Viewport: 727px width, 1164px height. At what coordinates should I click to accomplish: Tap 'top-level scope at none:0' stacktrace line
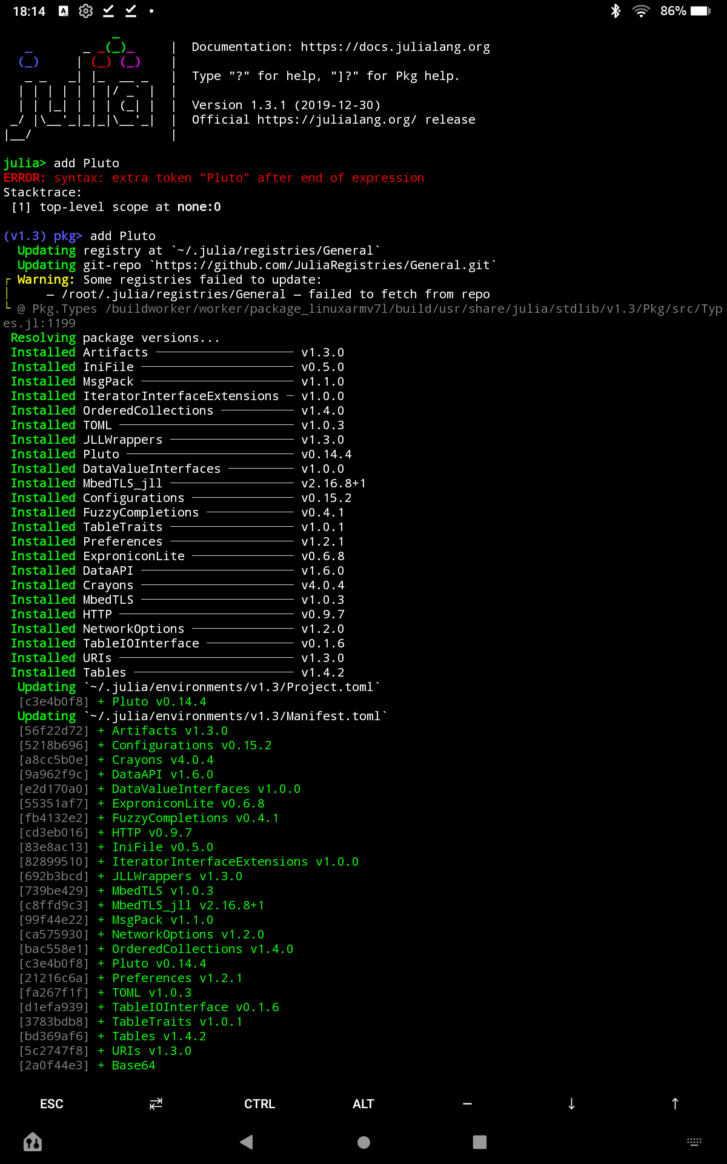click(x=116, y=207)
